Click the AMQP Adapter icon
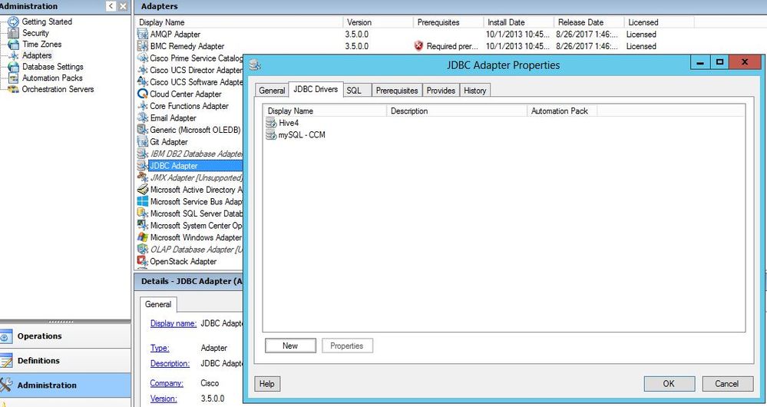This screenshot has width=767, height=407. [x=142, y=35]
